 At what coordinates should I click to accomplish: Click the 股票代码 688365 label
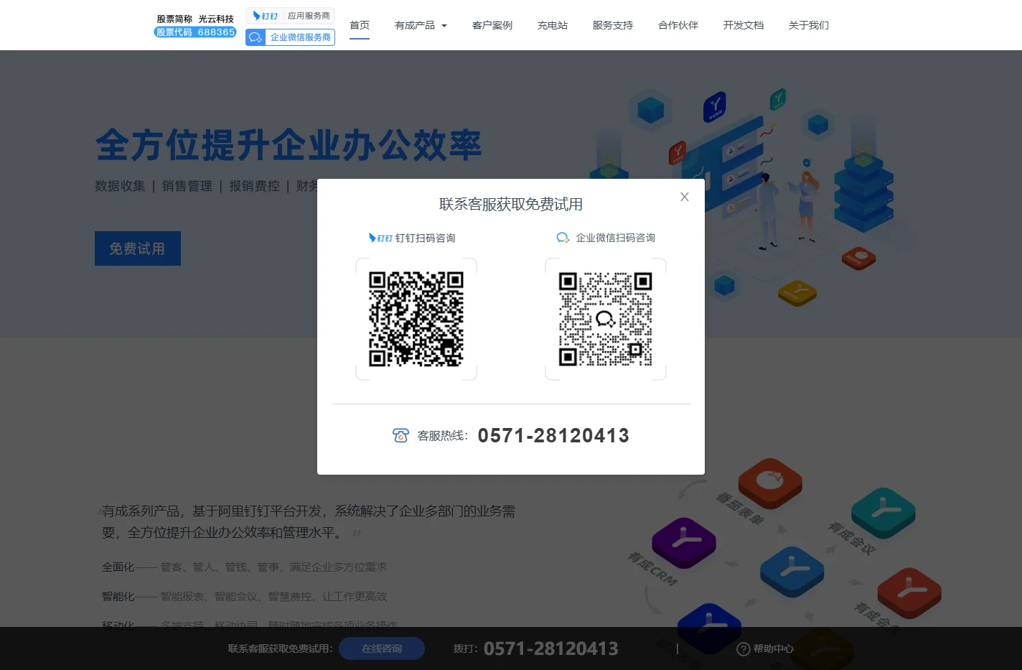click(x=195, y=32)
